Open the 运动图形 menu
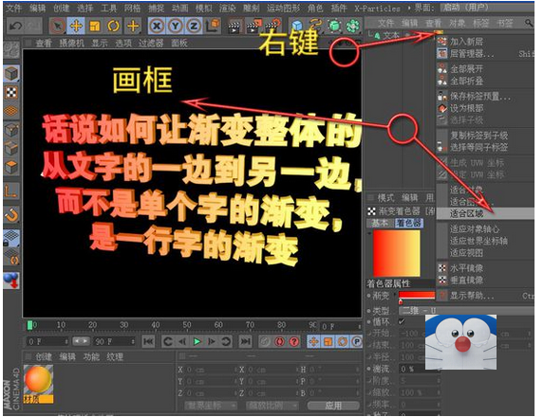544x417 pixels. coord(283,8)
